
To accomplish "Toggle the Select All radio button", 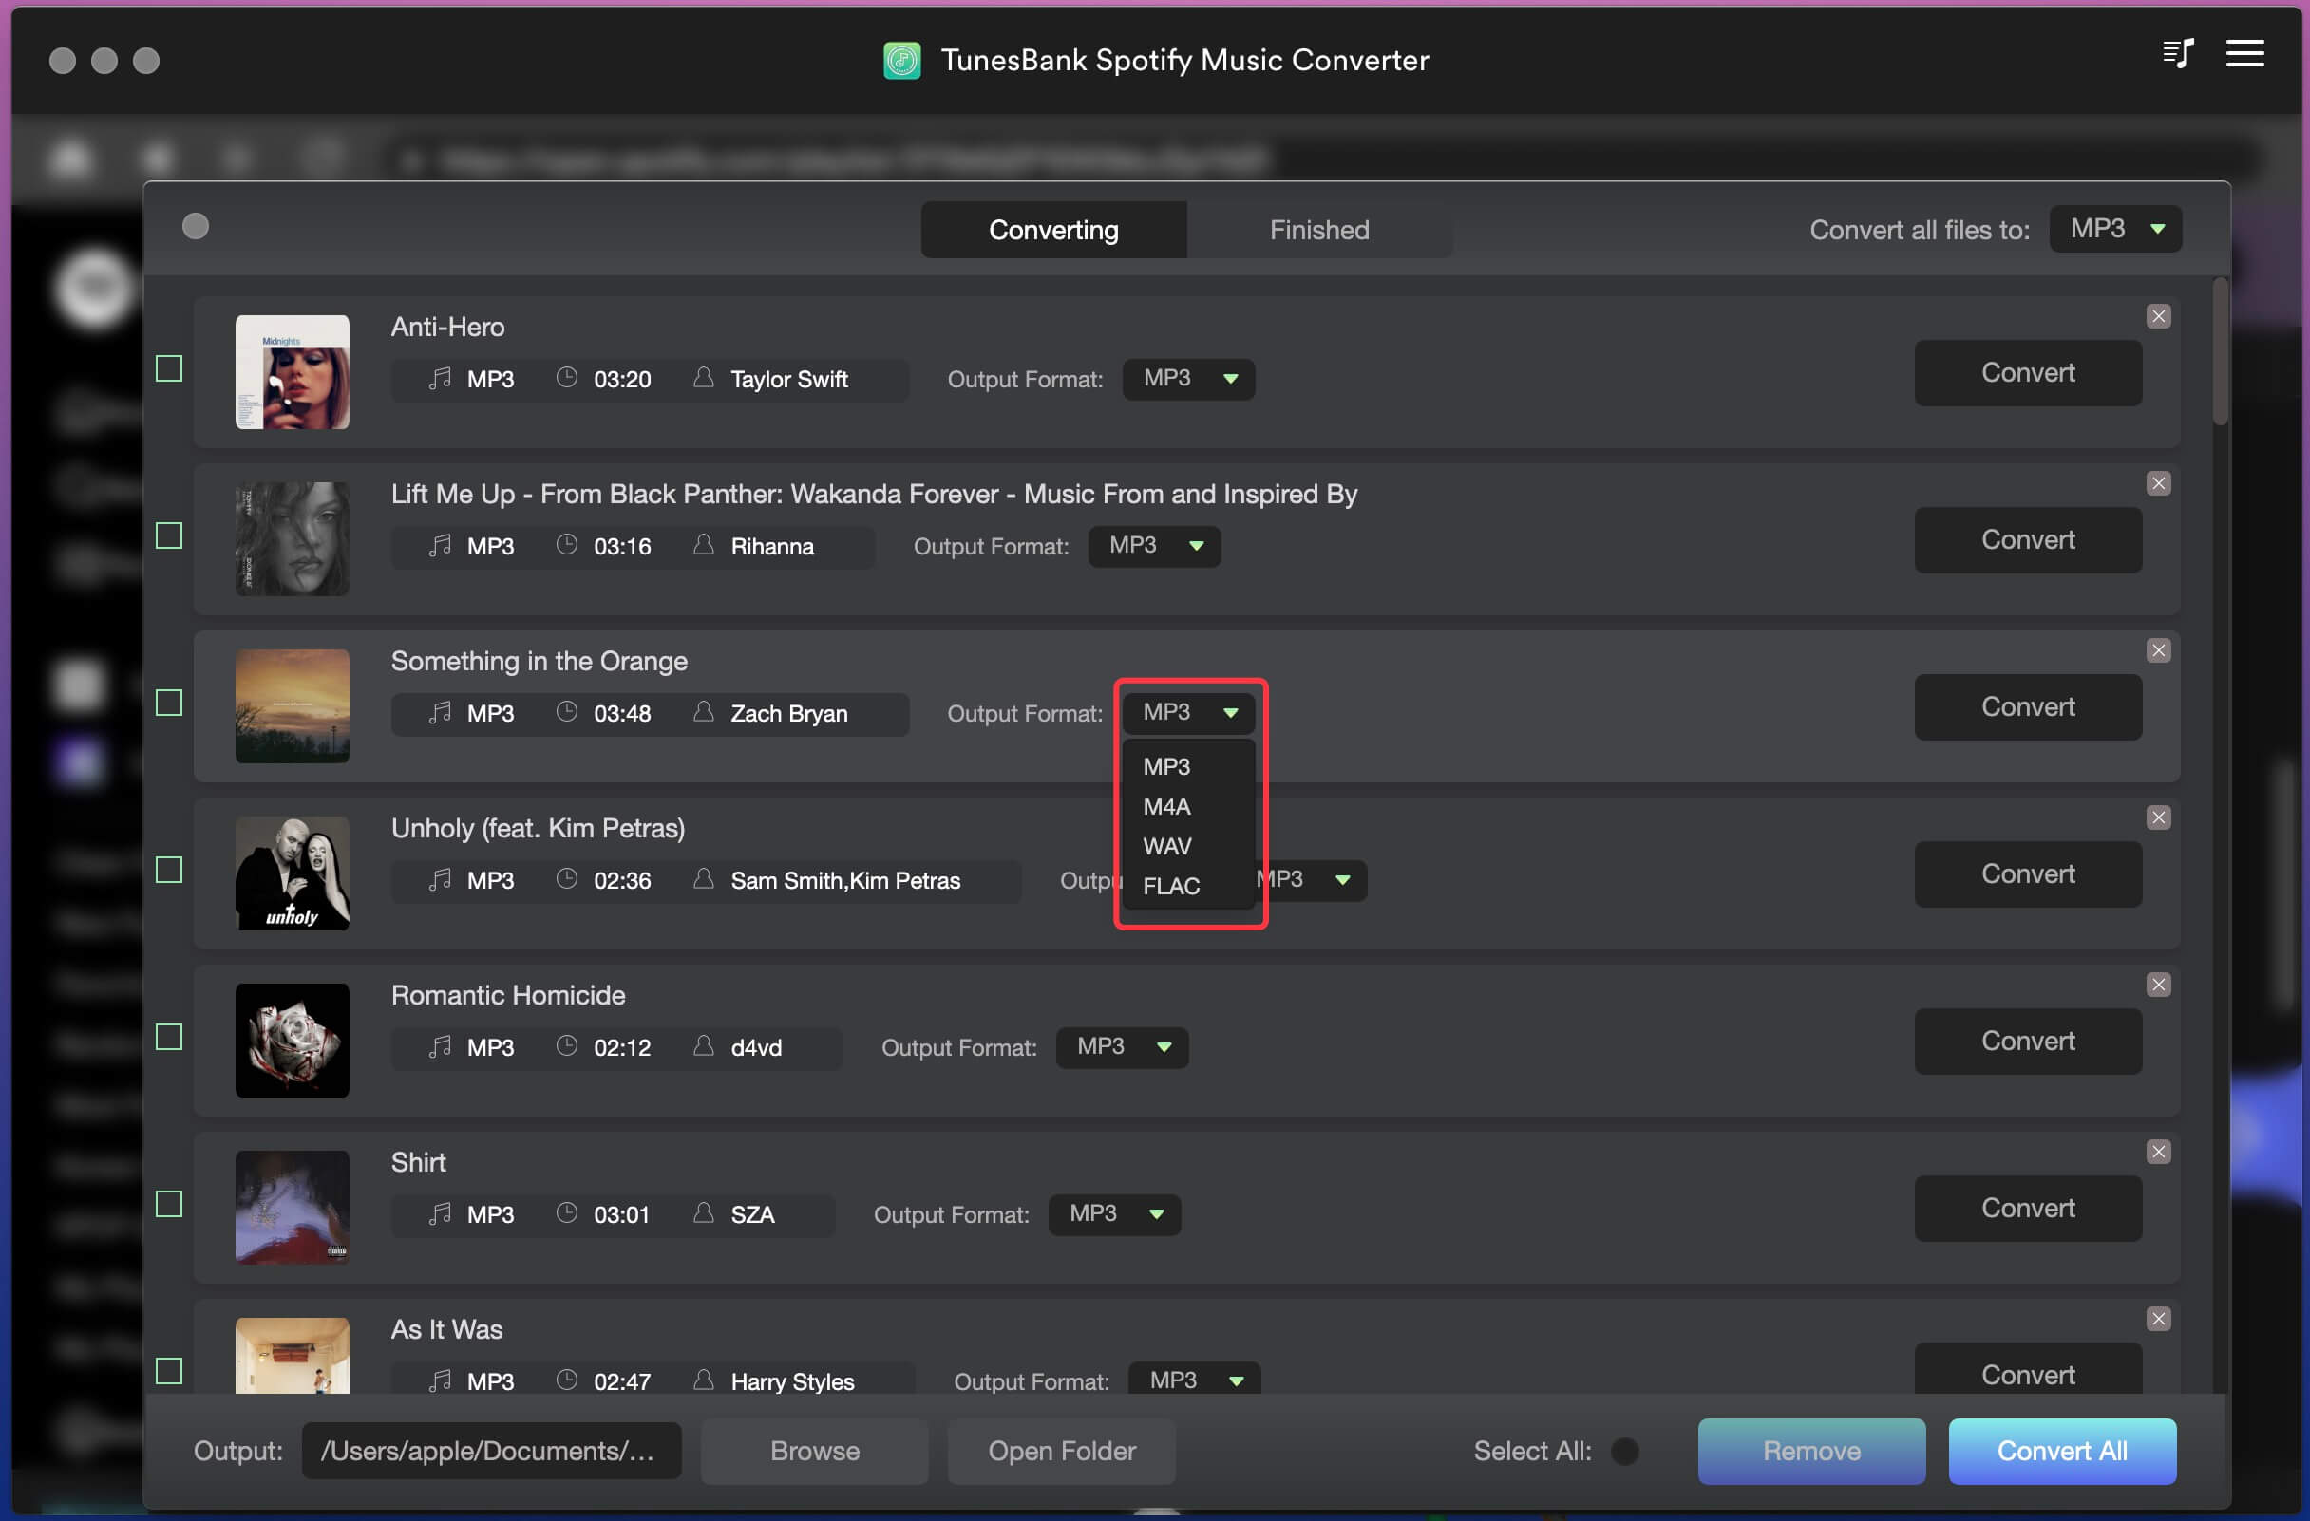I will click(1625, 1451).
